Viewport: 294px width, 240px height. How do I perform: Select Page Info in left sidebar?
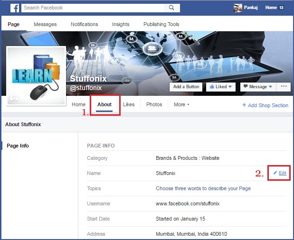[x=18, y=146]
